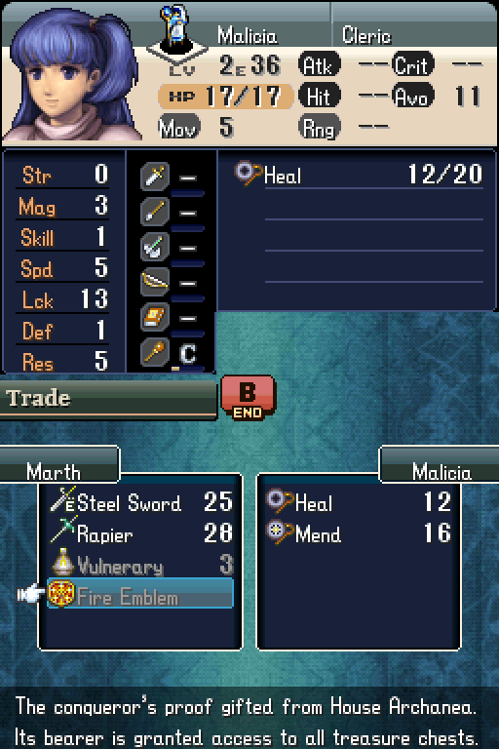
Task: Select the Heal staff in Malicia's trade list
Action: point(359,501)
